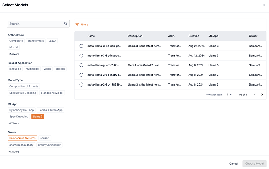This screenshot has height=169, width=269.
Task: Click the previous page arrow
Action: (x=254, y=95)
